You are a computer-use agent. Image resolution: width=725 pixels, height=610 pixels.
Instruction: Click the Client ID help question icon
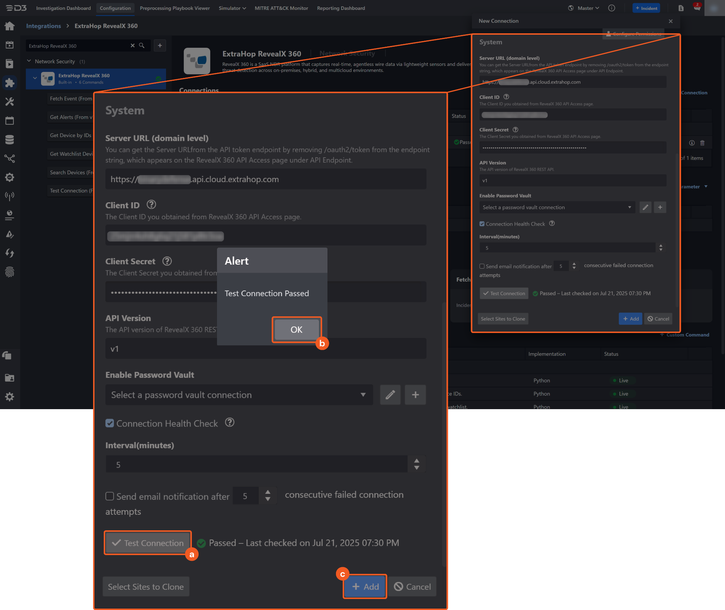(151, 204)
